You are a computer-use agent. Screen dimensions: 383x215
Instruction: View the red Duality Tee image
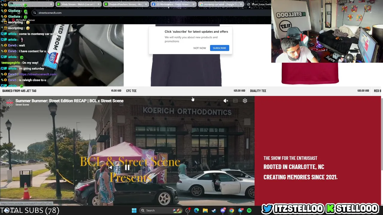310,73
